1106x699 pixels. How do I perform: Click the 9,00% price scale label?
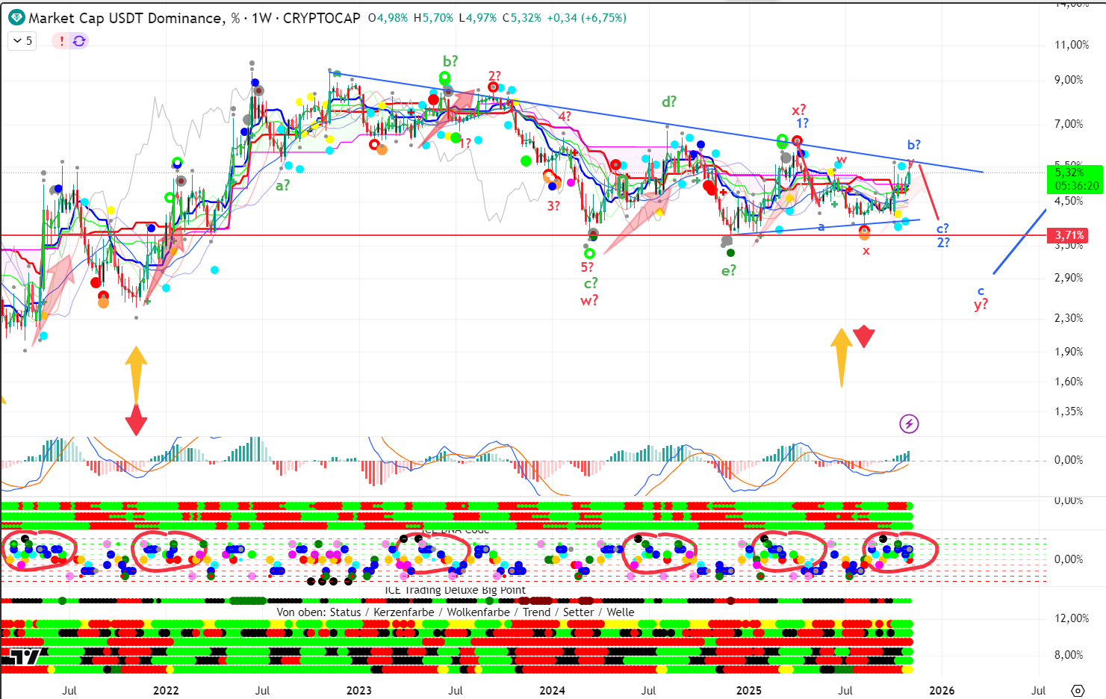[x=1068, y=80]
